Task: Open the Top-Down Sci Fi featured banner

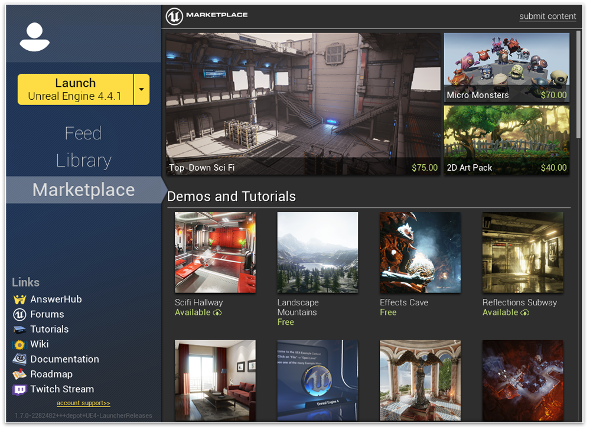Action: coord(303,103)
